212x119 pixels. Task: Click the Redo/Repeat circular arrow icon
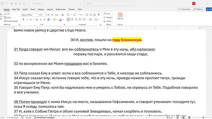point(12,4)
